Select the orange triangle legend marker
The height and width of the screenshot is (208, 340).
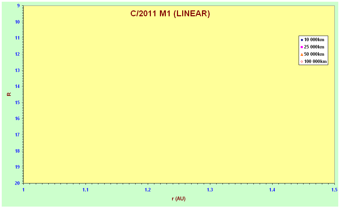[302, 54]
